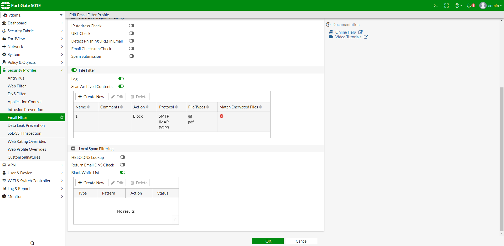
Task: Click the search icon at sidebar bottom
Action: click(32, 243)
